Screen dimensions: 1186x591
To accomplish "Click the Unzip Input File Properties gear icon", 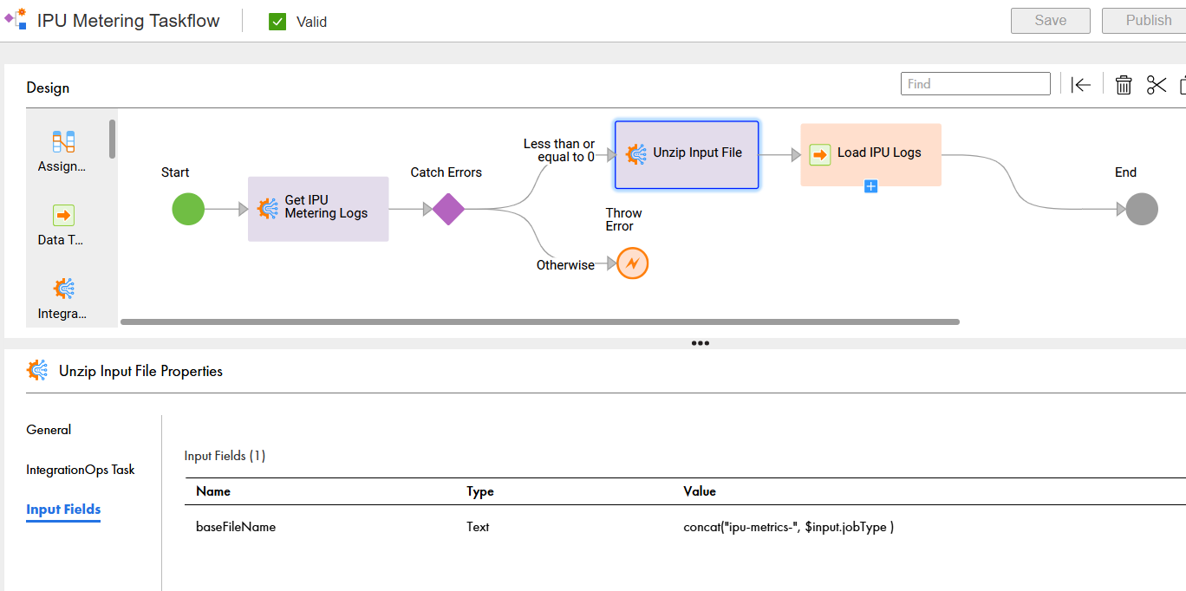I will pos(37,371).
